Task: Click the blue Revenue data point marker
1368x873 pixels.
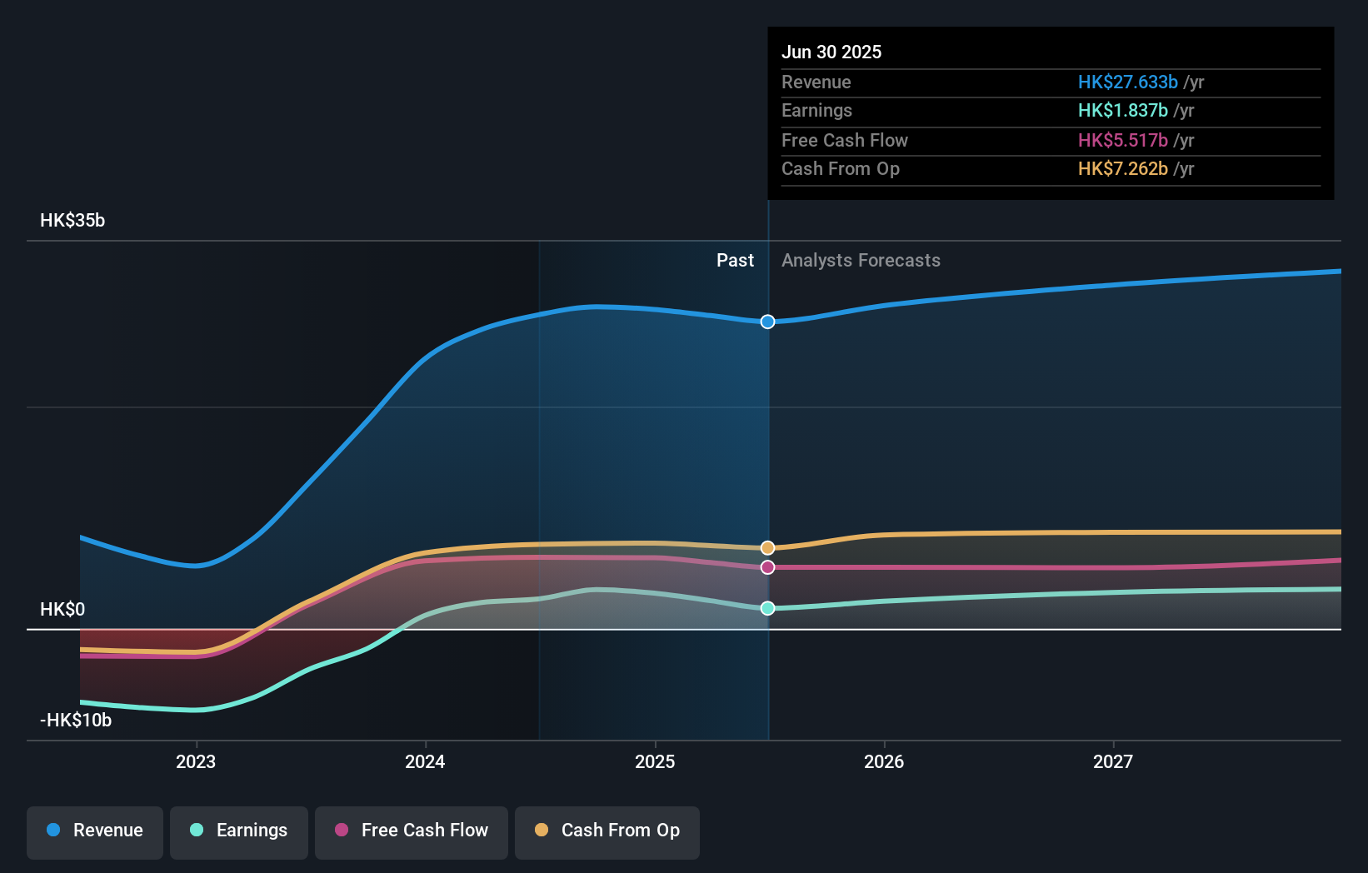Action: [x=768, y=322]
